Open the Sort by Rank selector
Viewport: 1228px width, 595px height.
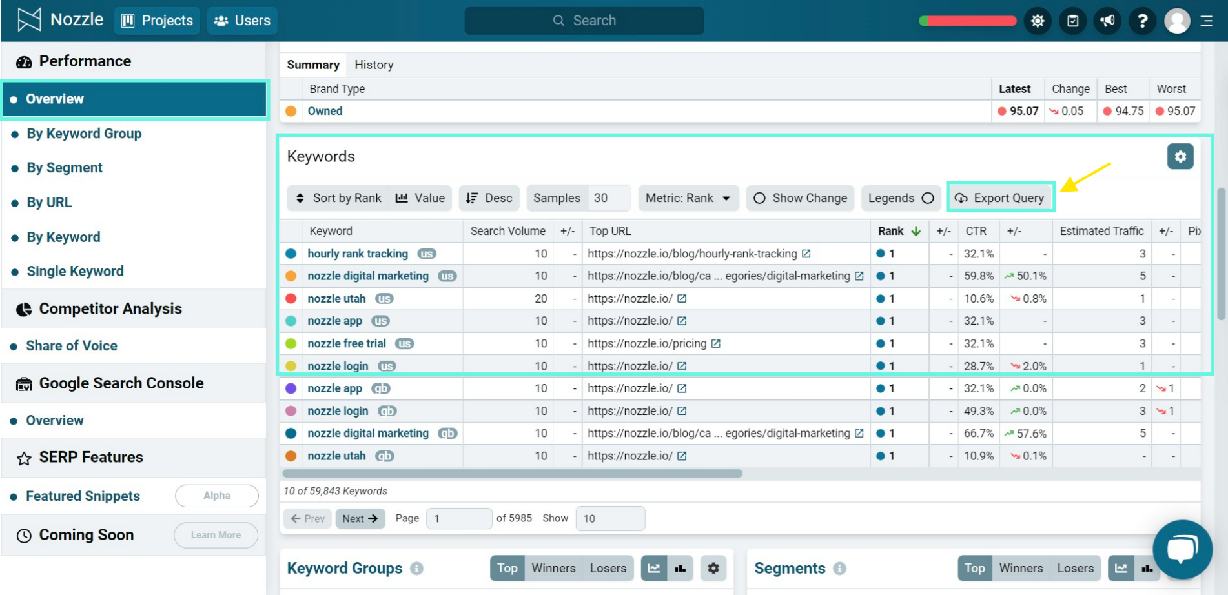coord(339,198)
